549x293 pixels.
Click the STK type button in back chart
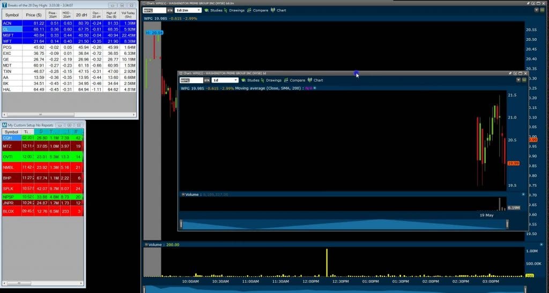point(170,10)
